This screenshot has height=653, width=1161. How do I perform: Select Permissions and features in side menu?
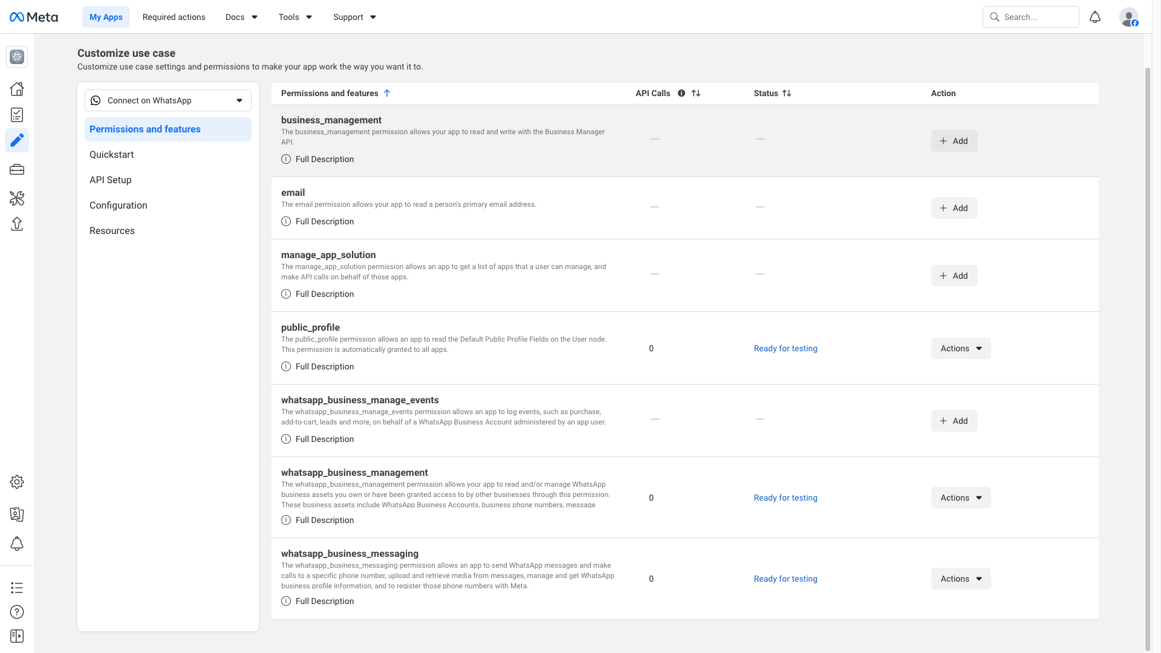(168, 129)
